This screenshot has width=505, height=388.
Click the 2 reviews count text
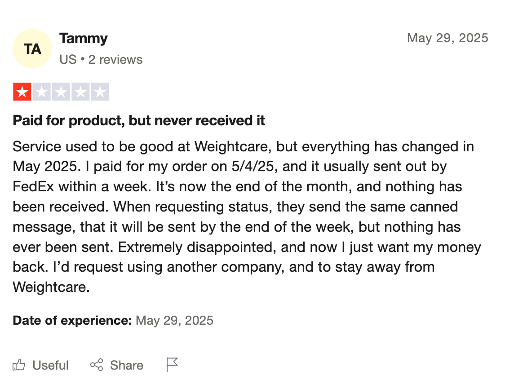coord(115,60)
